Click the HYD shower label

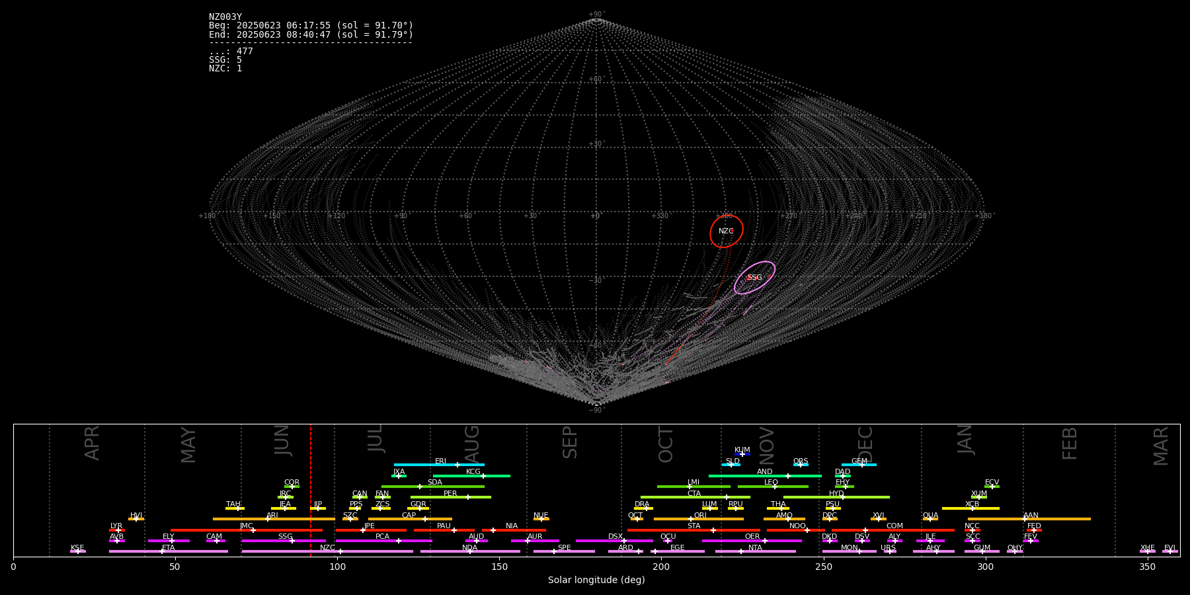coord(837,494)
